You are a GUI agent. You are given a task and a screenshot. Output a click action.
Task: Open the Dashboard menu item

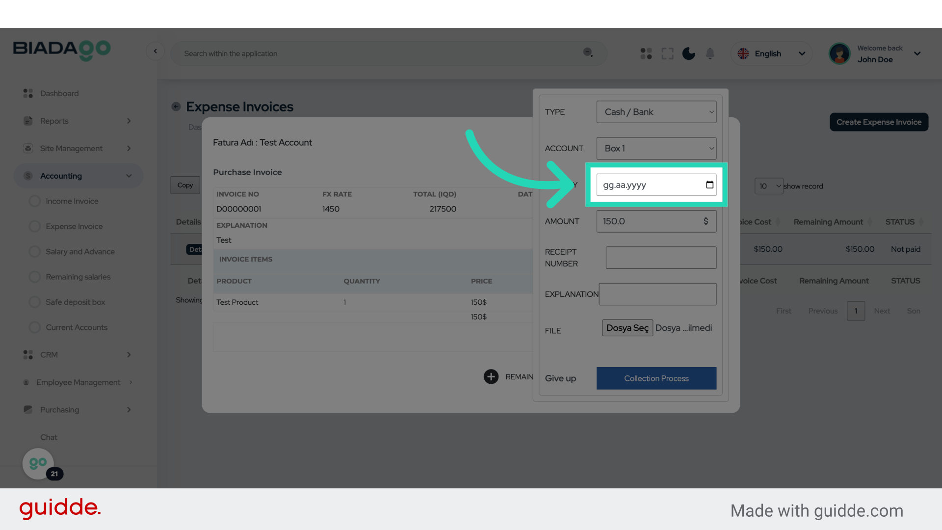[59, 93]
